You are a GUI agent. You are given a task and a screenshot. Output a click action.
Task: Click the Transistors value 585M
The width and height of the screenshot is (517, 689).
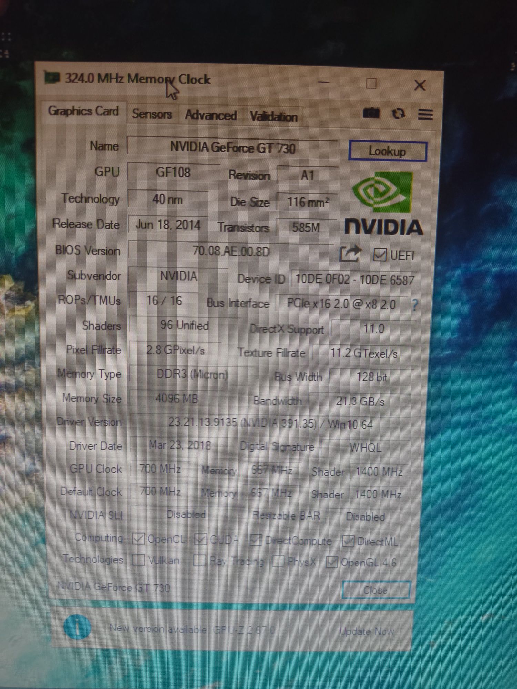click(306, 227)
